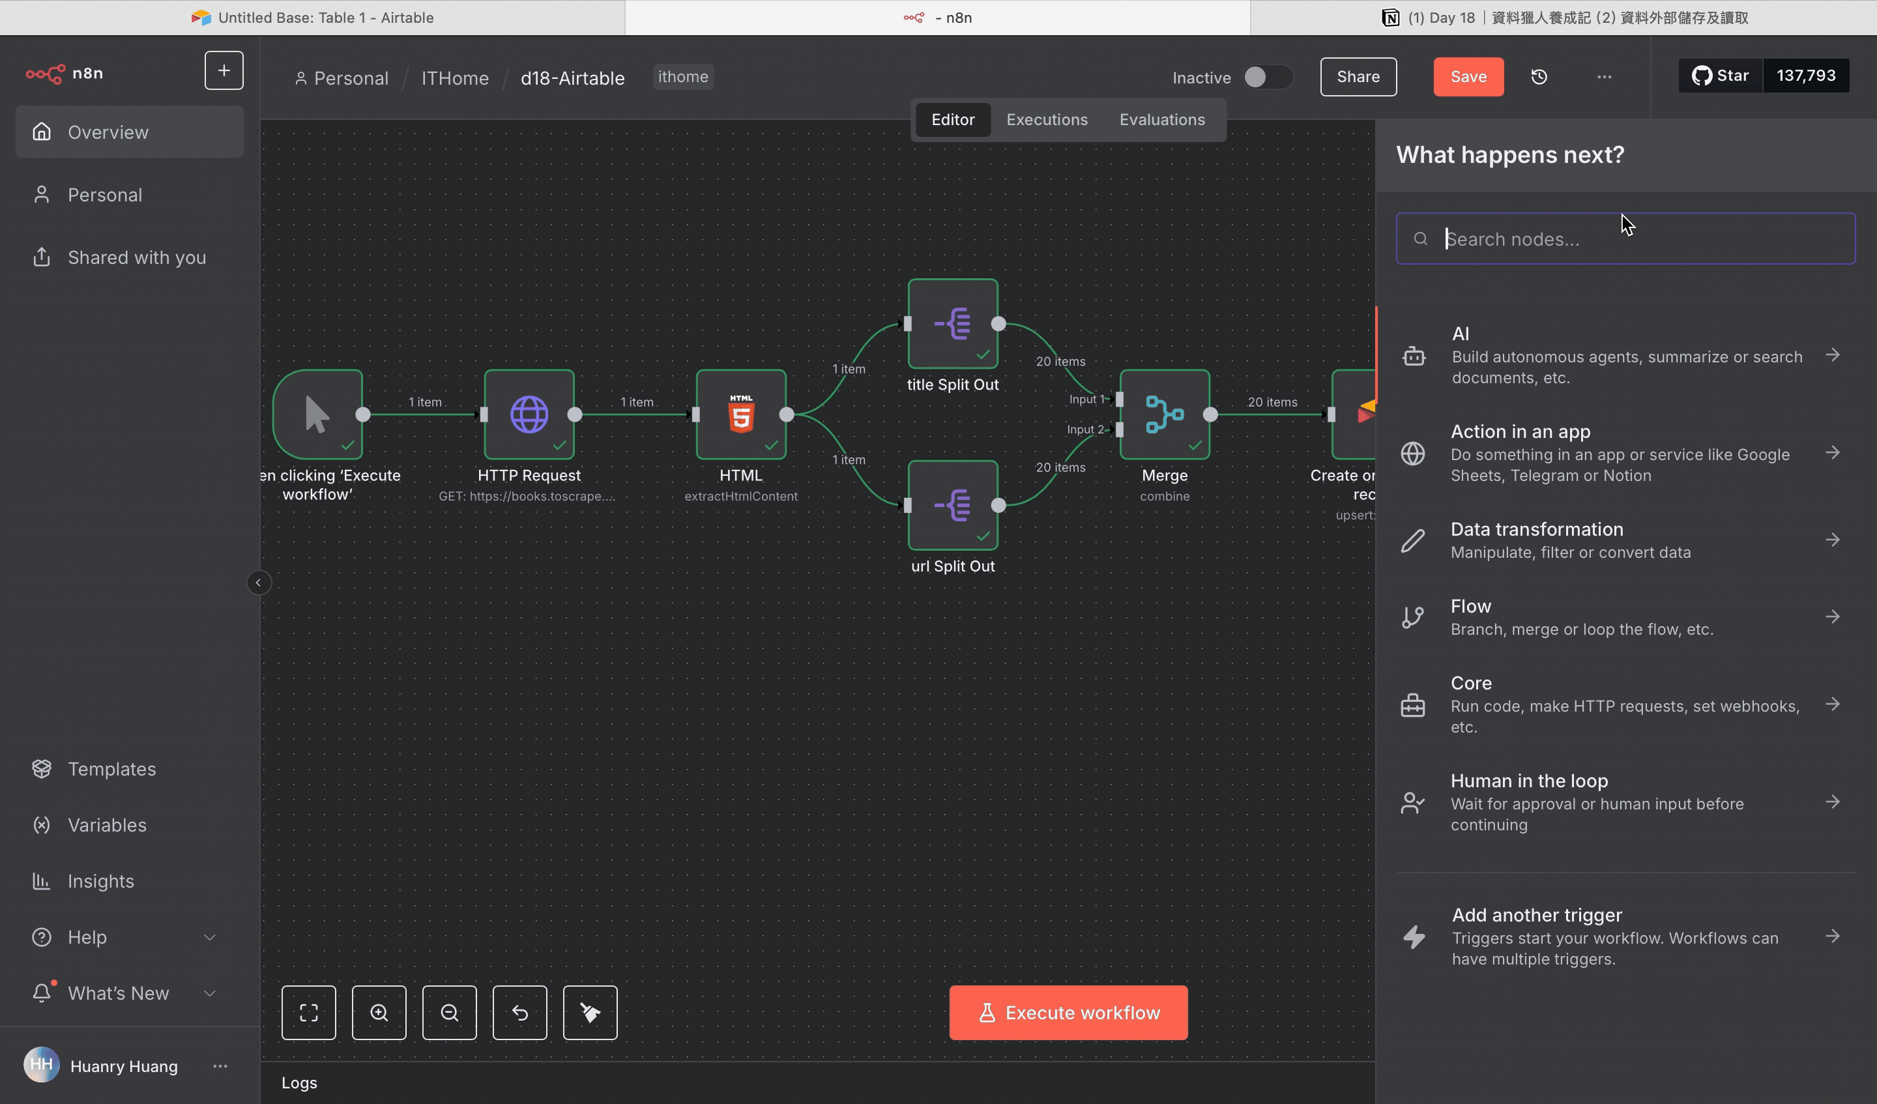
Task: Open Templates in the sidebar
Action: (130, 769)
